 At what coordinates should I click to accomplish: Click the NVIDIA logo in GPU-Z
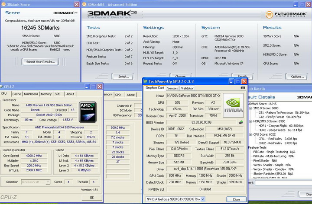pos(234,105)
